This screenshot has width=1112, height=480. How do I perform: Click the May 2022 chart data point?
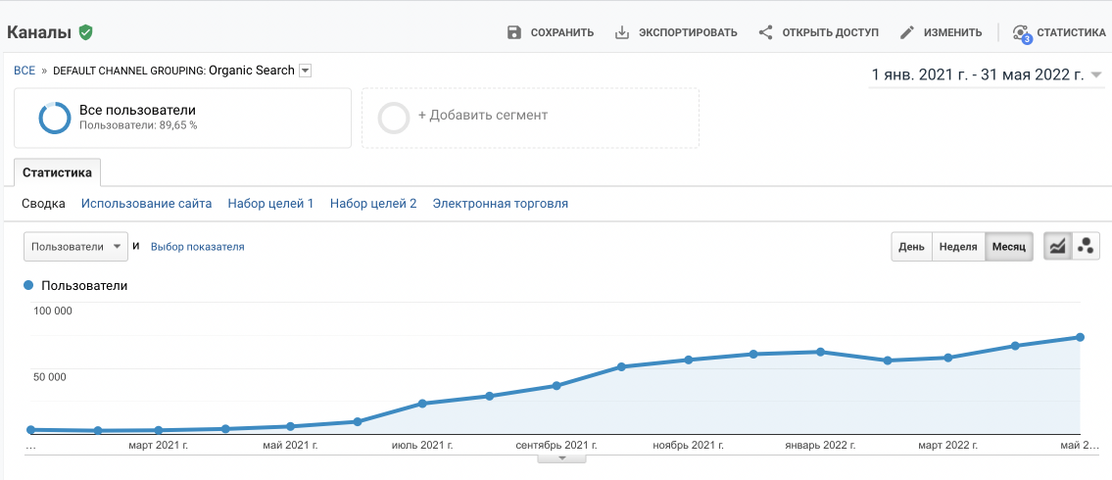coord(1080,337)
